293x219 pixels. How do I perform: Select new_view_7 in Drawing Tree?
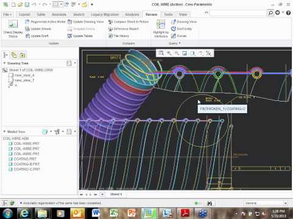coord(22,80)
